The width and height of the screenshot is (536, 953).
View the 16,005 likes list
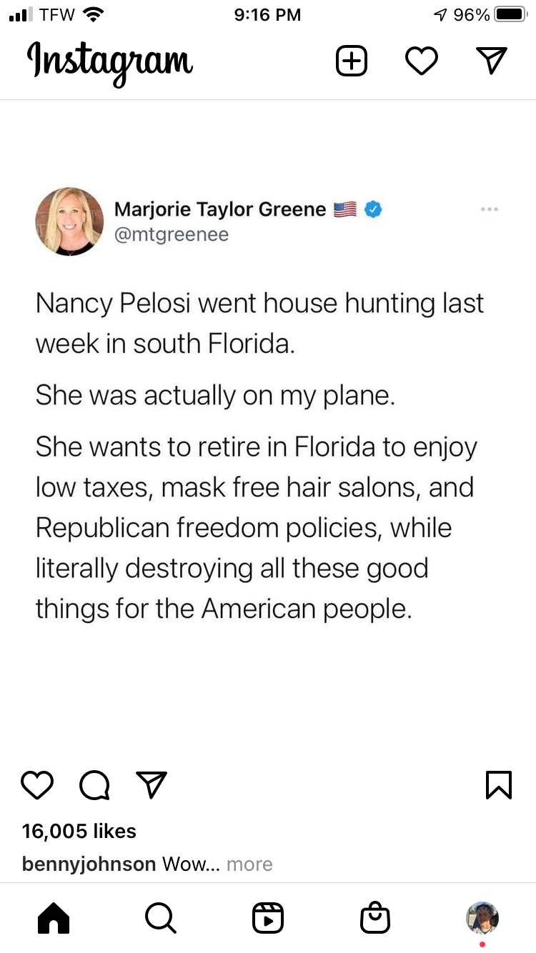79,831
